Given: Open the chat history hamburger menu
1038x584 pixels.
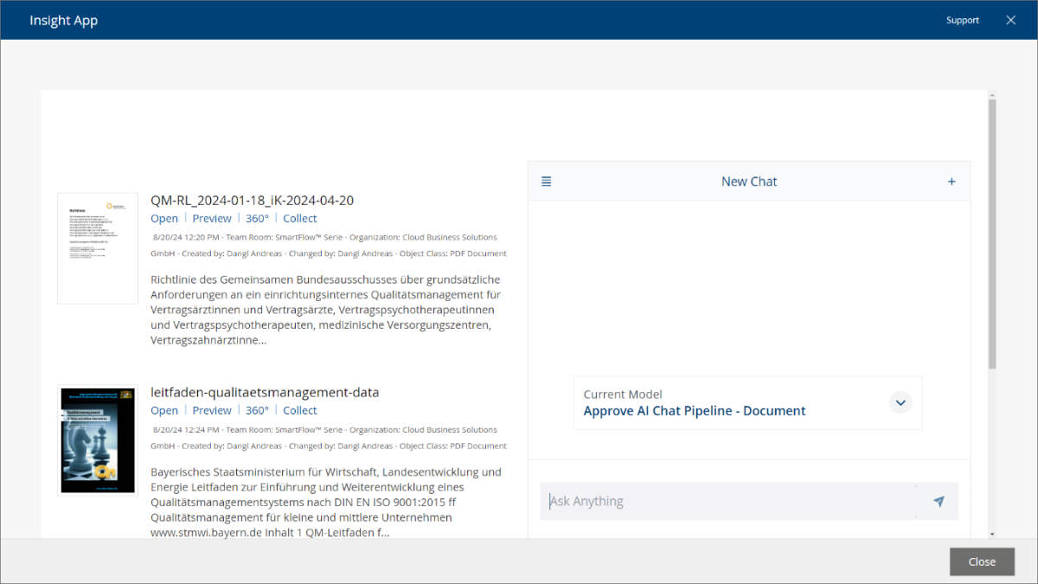Looking at the screenshot, I should click(x=546, y=182).
